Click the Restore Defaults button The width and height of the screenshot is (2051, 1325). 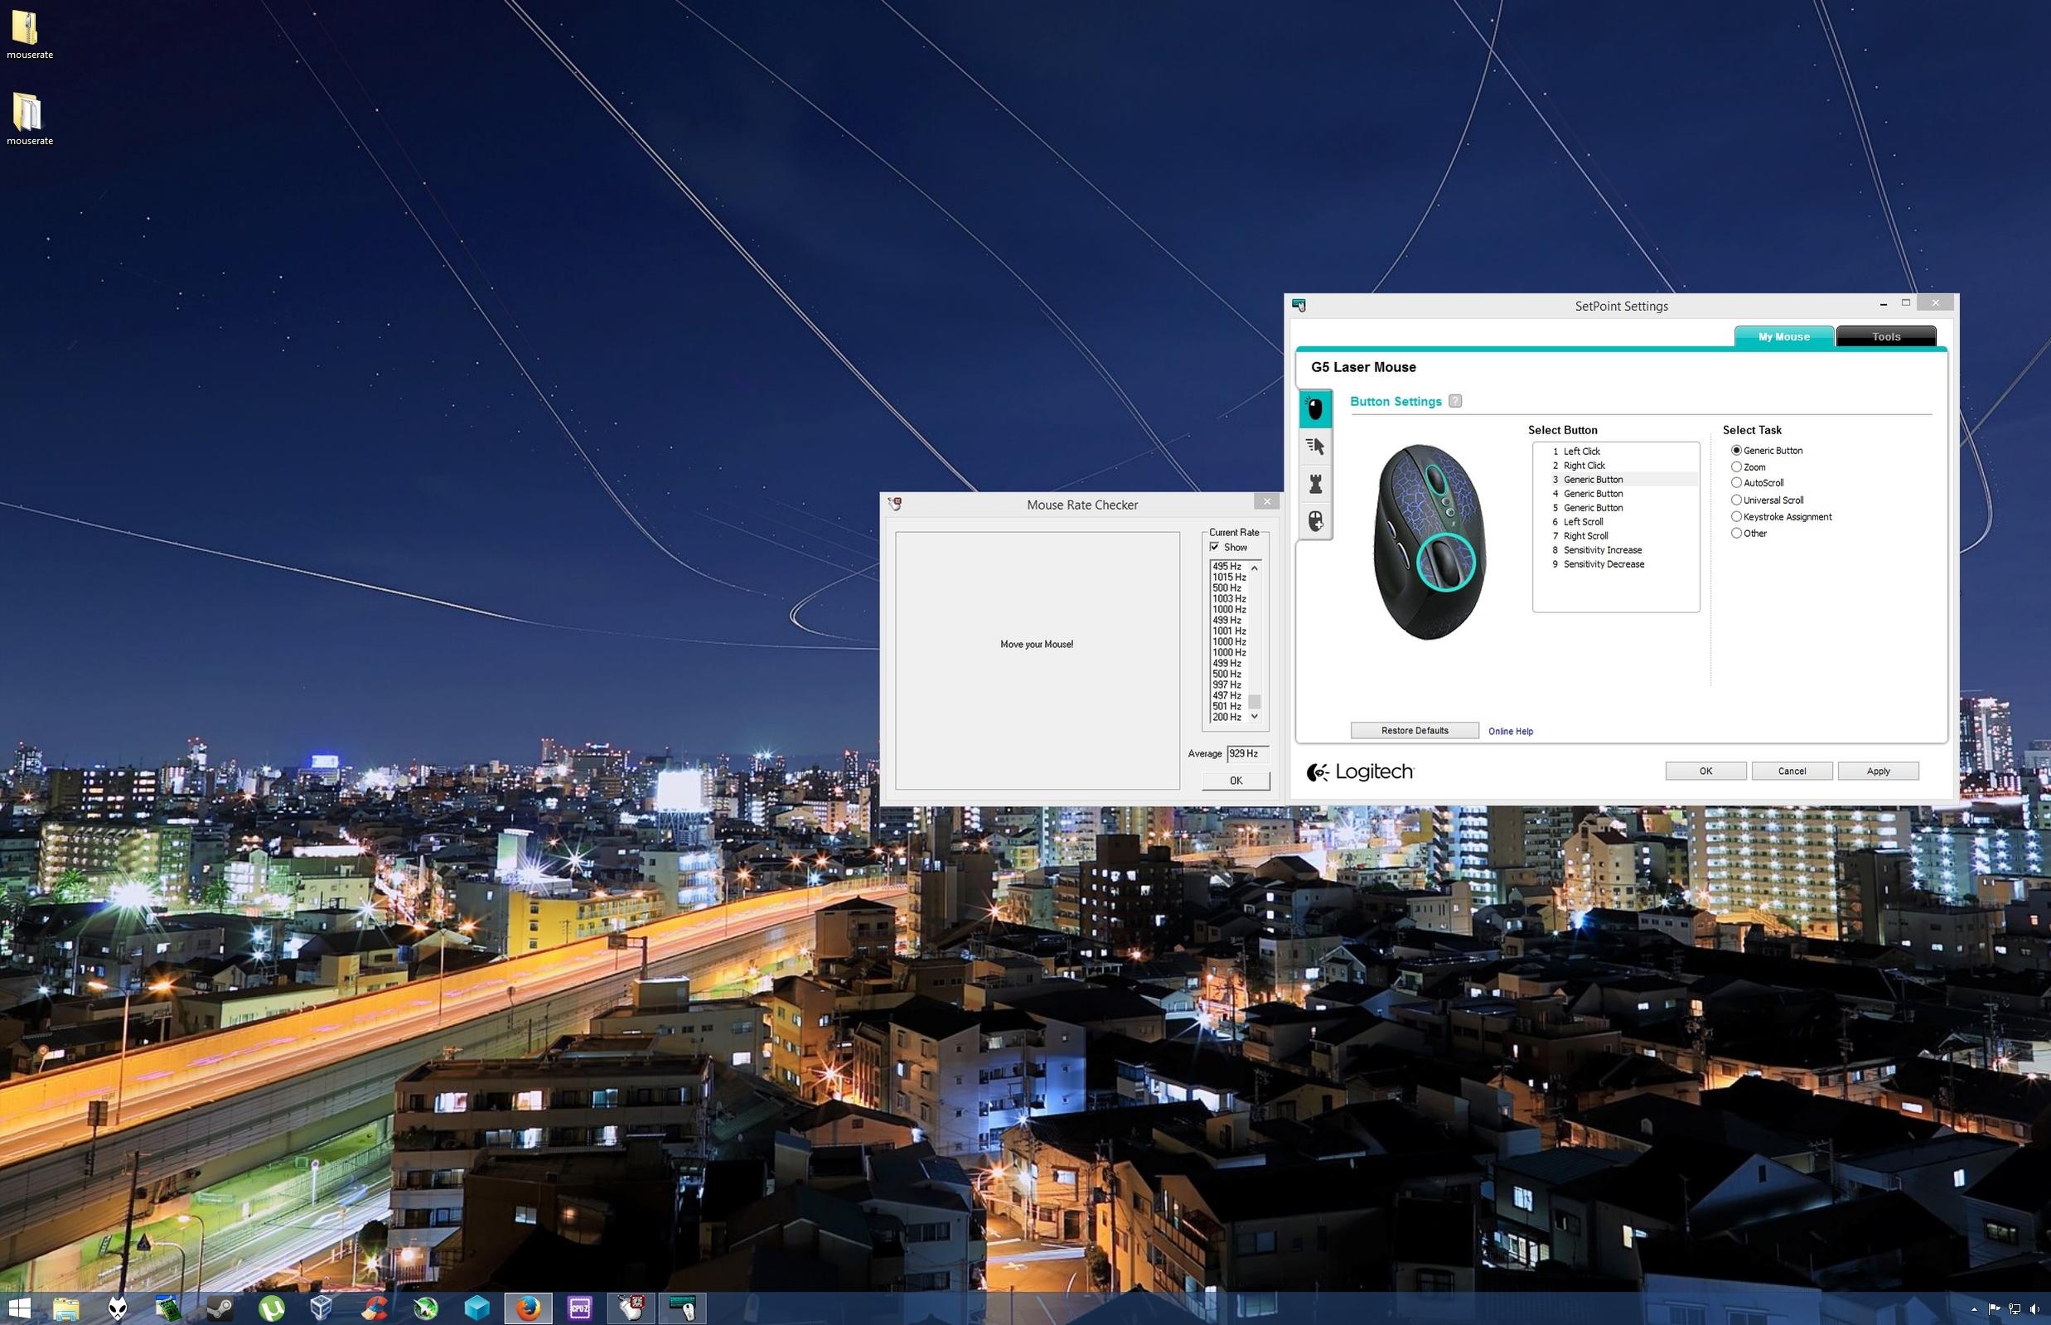(1415, 731)
